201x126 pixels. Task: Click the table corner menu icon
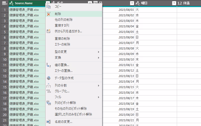click(5, 3)
